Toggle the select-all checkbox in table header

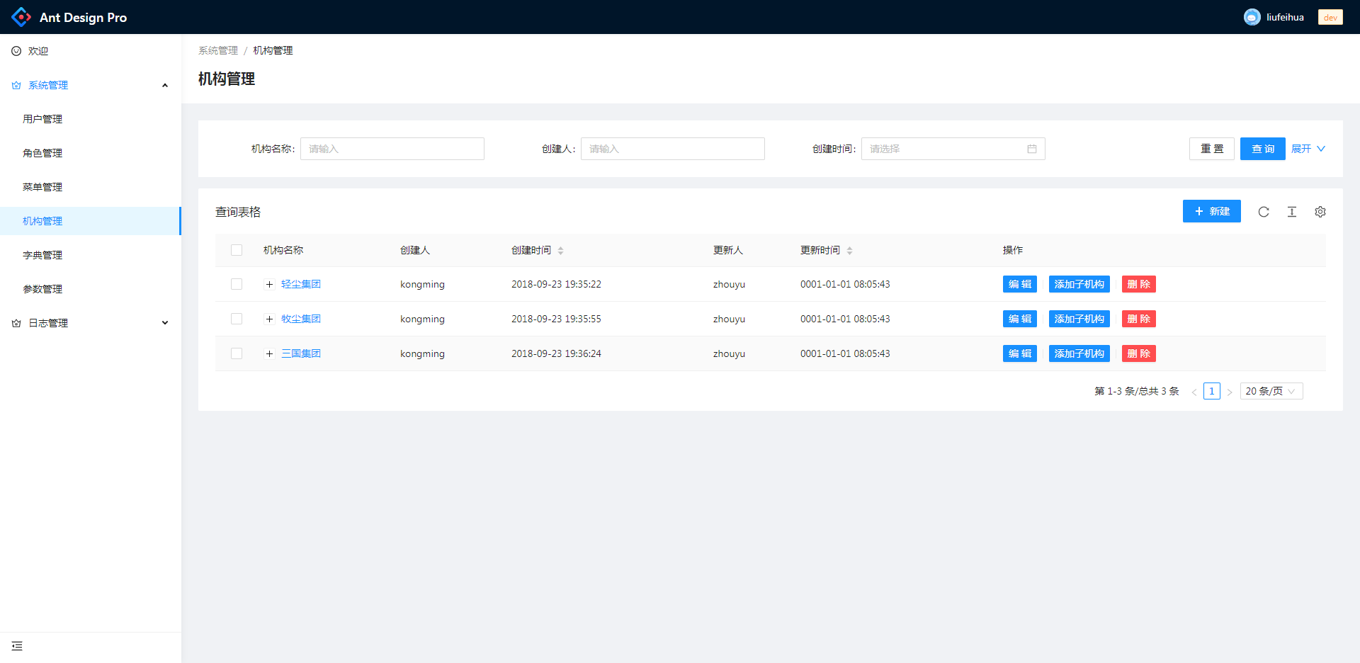(237, 250)
